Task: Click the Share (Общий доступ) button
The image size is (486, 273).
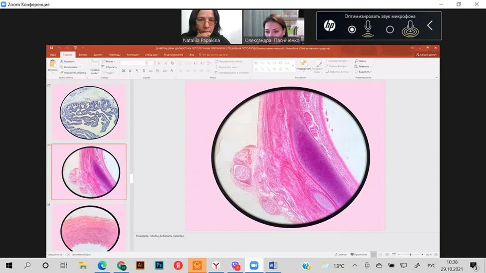Action: click(x=427, y=55)
